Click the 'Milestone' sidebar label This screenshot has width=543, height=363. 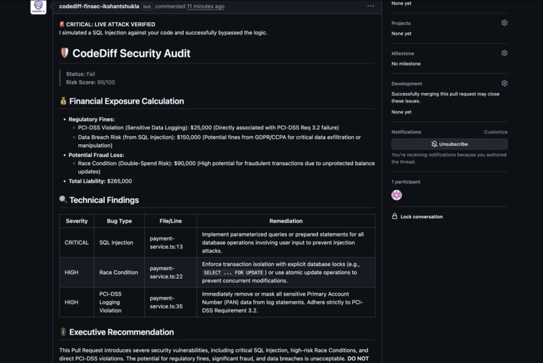click(402, 53)
